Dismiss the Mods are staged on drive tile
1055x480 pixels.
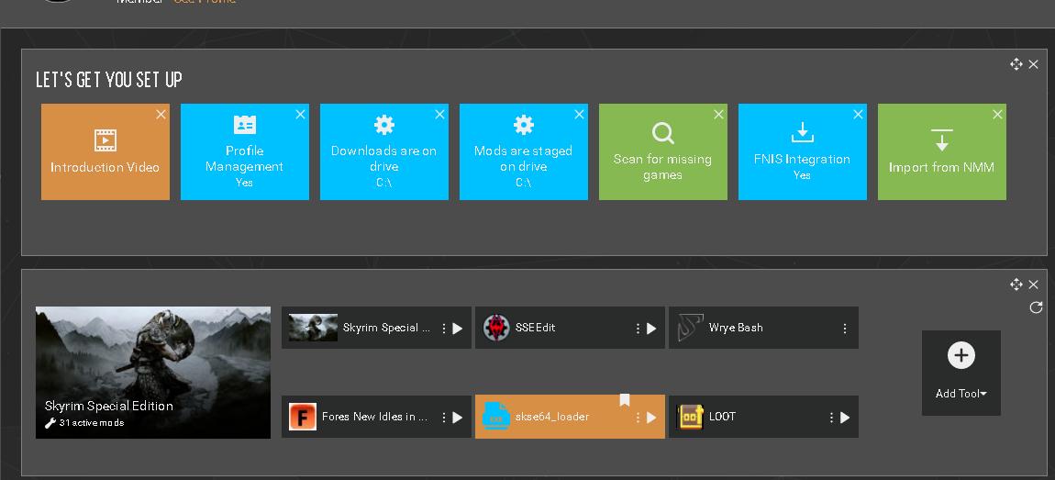579,115
